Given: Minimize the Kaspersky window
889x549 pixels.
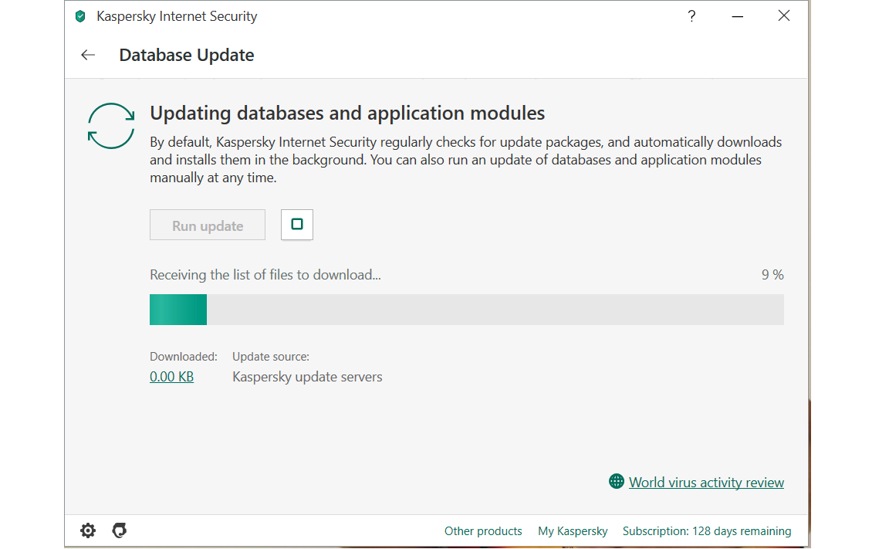Looking at the screenshot, I should point(738,16).
